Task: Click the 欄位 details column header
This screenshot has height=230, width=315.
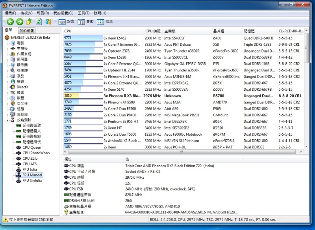Action: pyautogui.click(x=93, y=159)
